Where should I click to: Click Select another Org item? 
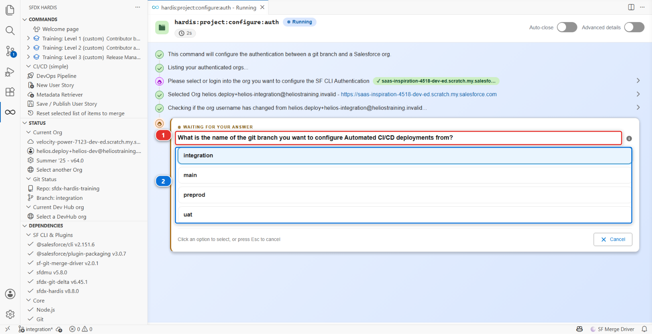[x=59, y=170]
